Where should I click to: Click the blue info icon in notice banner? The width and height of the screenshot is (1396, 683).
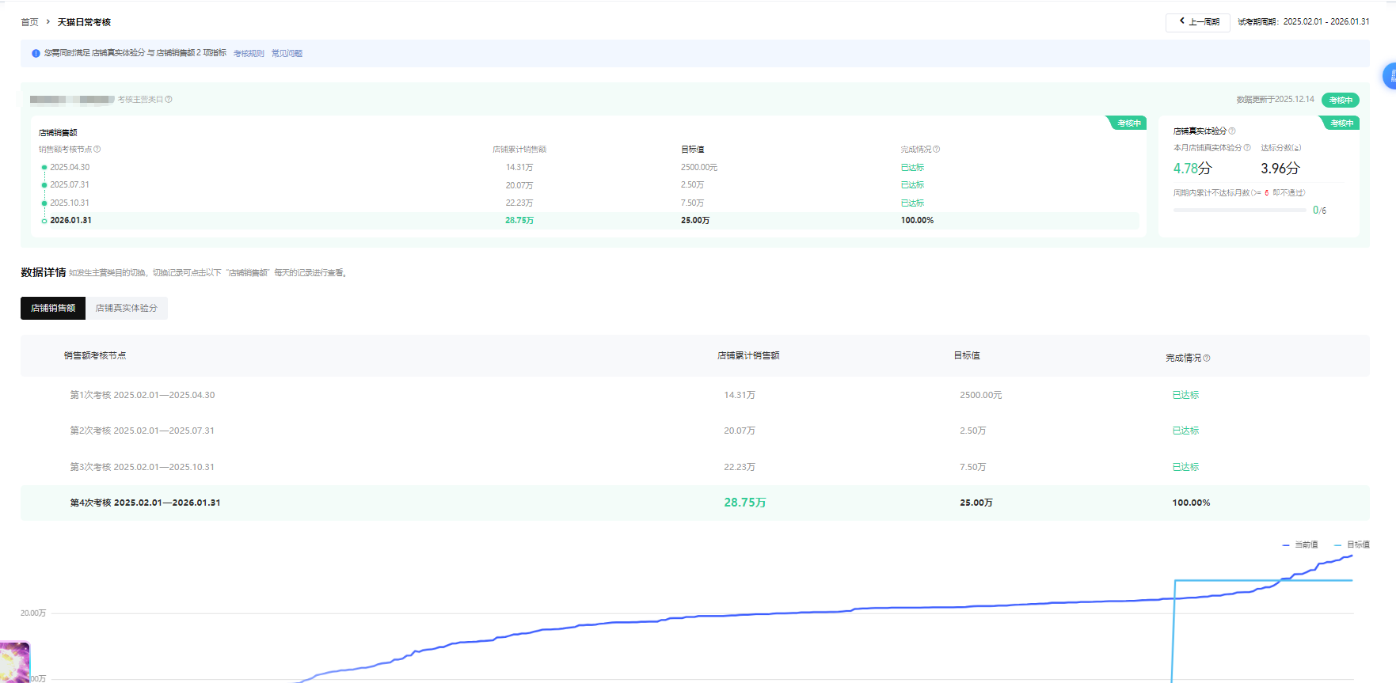pyautogui.click(x=36, y=54)
